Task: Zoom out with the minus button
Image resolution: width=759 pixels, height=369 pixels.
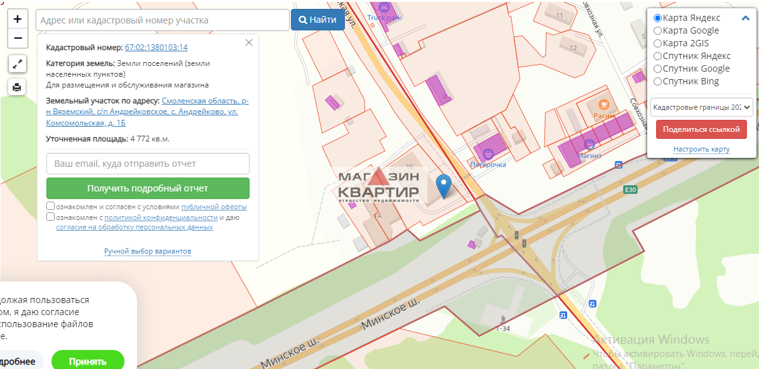Action: pos(18,39)
